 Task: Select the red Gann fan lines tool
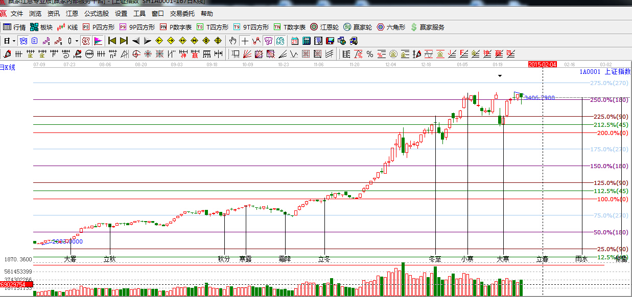coord(247,53)
